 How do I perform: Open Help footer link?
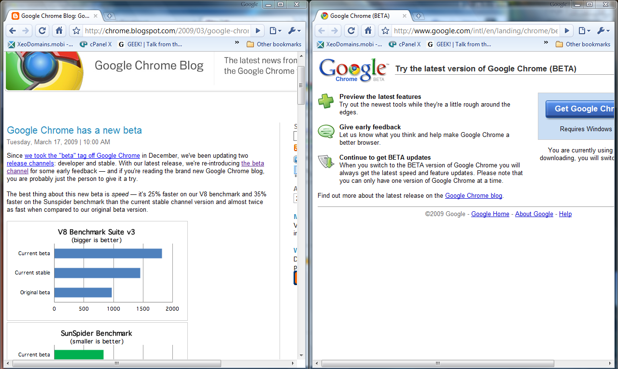565,214
